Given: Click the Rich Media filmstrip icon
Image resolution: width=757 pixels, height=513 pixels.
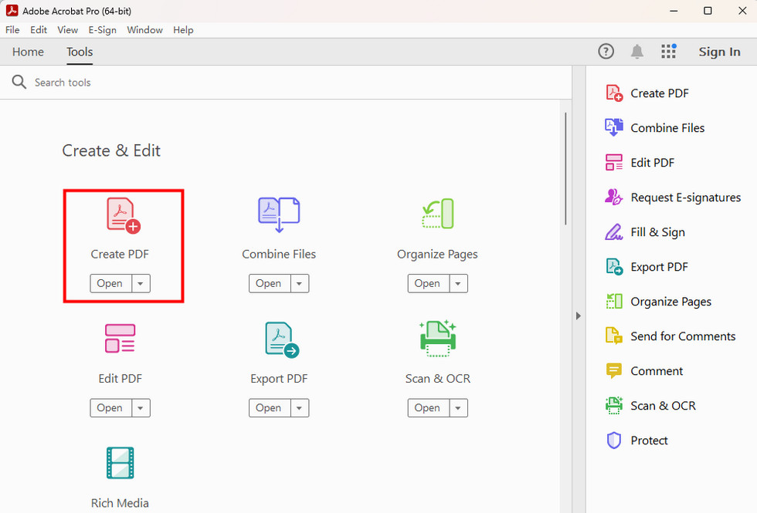Looking at the screenshot, I should point(120,463).
